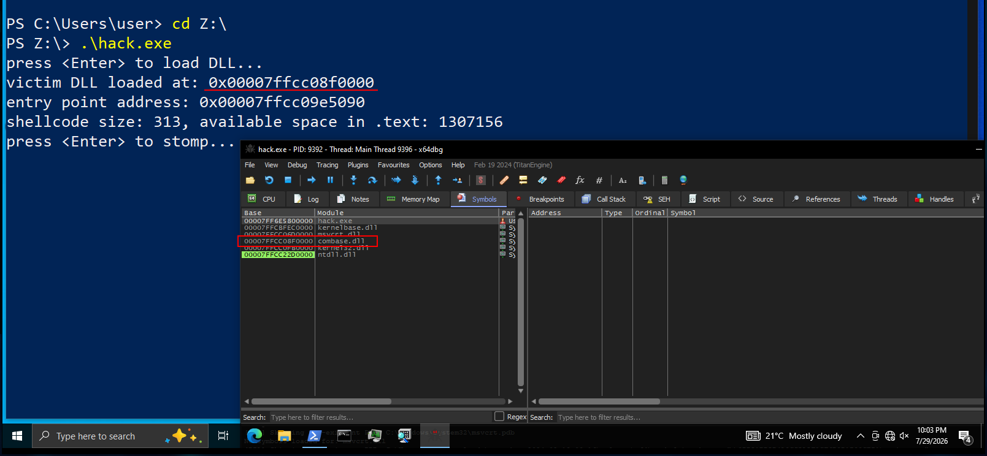
Task: Click the trace into dotted arrow icon
Action: [396, 180]
